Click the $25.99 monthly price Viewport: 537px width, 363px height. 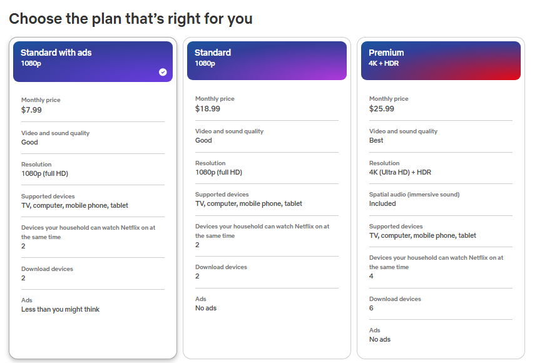click(x=382, y=108)
